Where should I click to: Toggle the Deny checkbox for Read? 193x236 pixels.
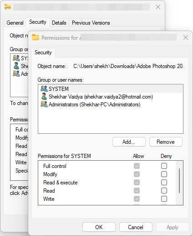[x=164, y=190]
